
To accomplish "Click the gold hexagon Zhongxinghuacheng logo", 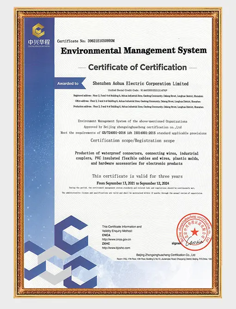I will tap(38, 30).
